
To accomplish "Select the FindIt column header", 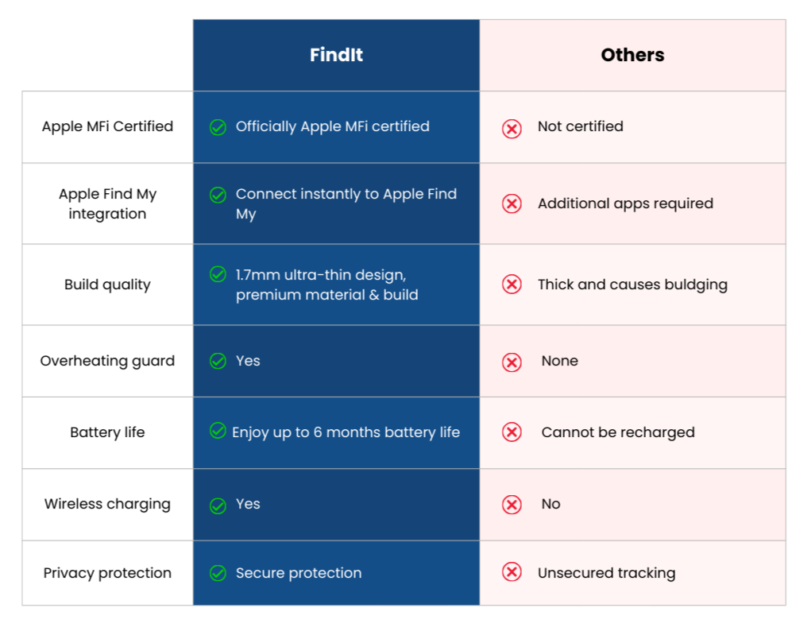I will (x=336, y=55).
